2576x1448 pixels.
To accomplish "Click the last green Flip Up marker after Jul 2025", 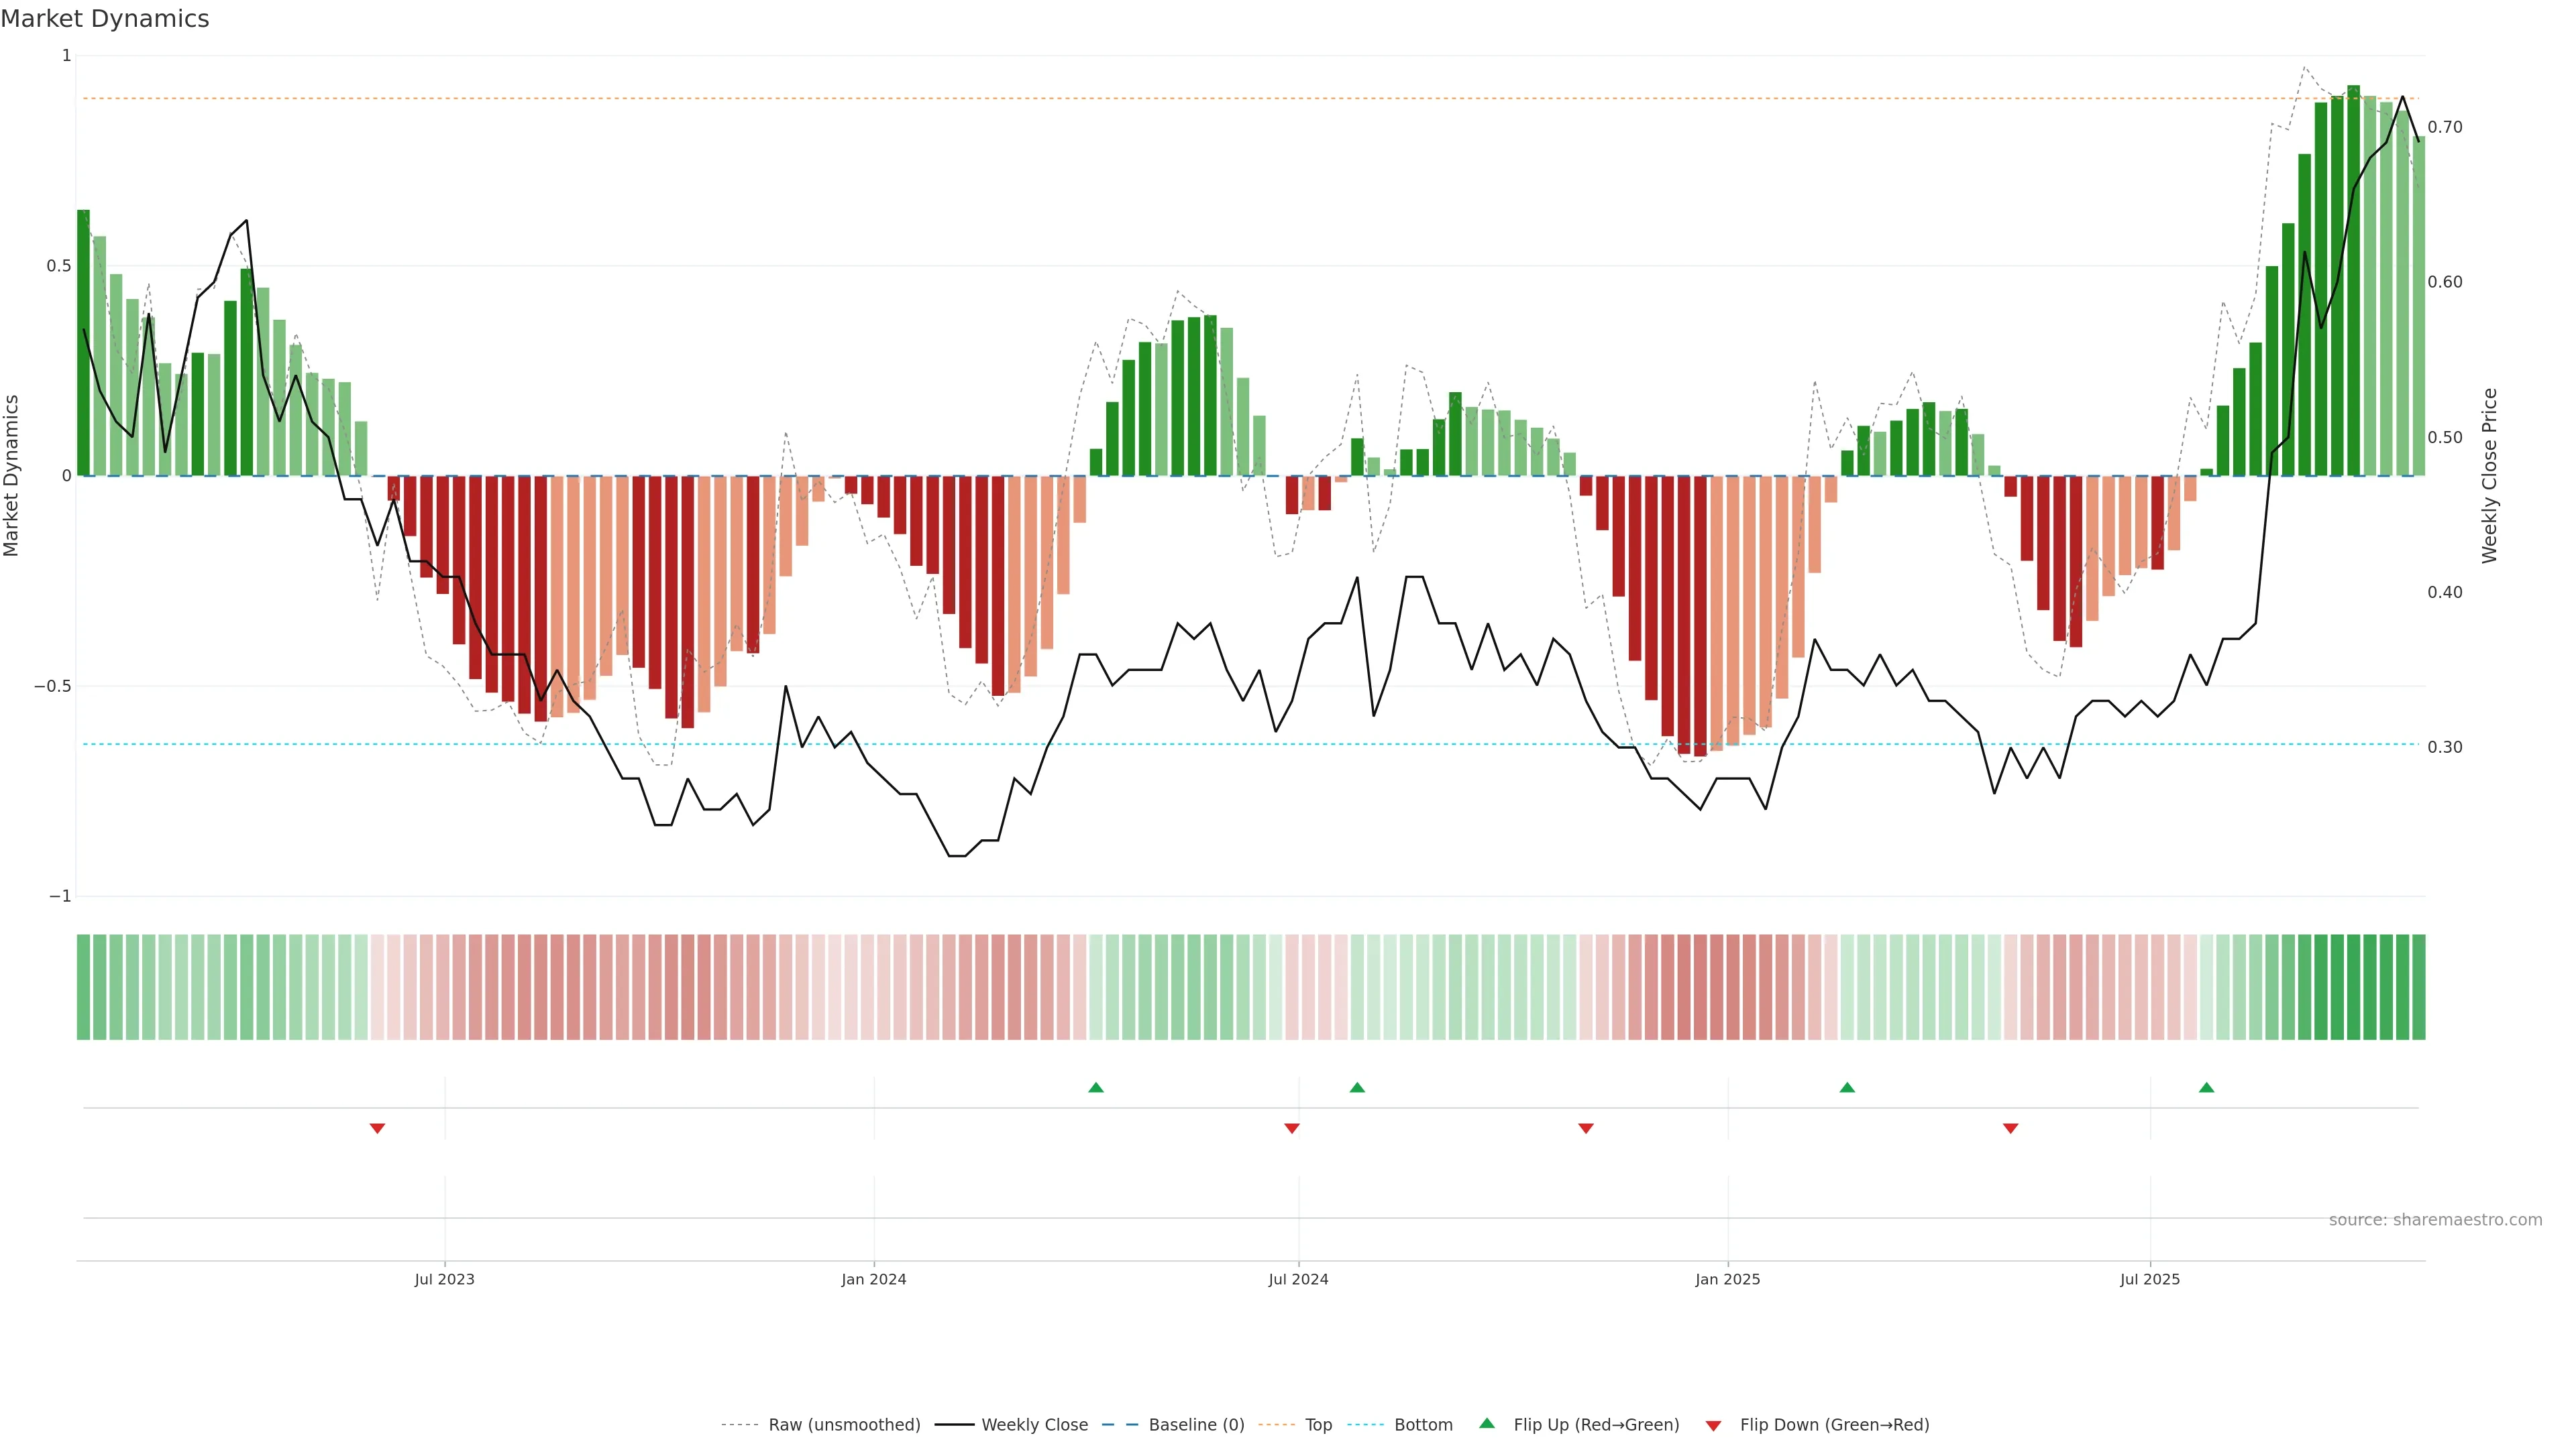I will pos(2206,1087).
